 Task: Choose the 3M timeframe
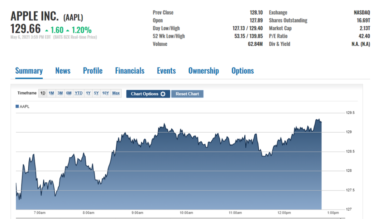click(60, 93)
